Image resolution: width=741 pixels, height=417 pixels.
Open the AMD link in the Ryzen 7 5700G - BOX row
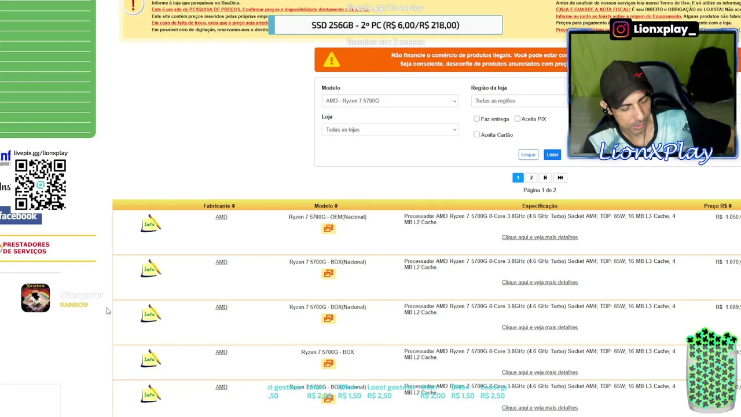[221, 352]
